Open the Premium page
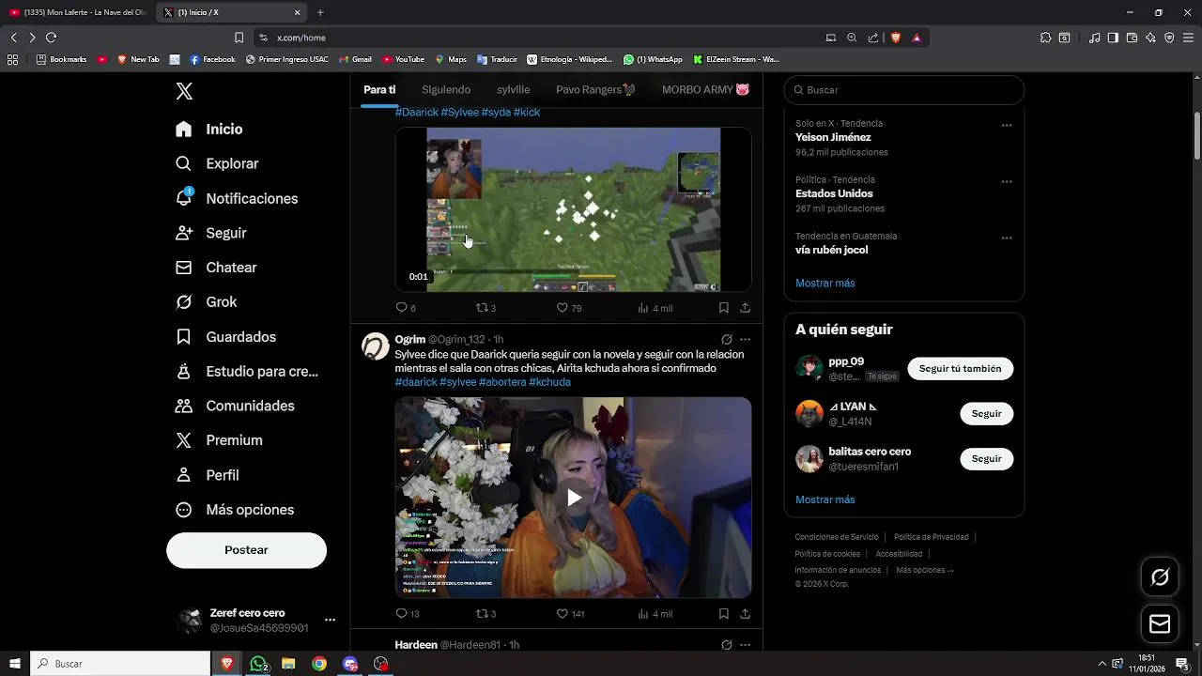1202x676 pixels. point(219,440)
